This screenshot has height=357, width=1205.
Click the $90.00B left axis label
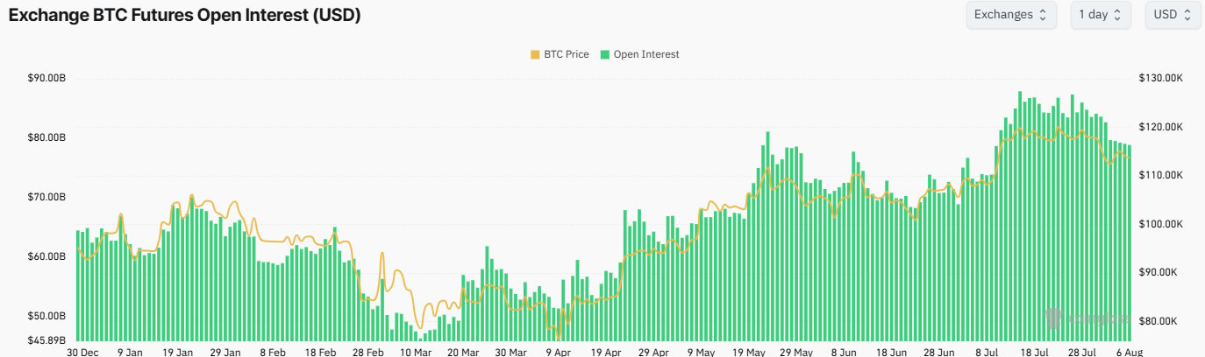(x=46, y=79)
